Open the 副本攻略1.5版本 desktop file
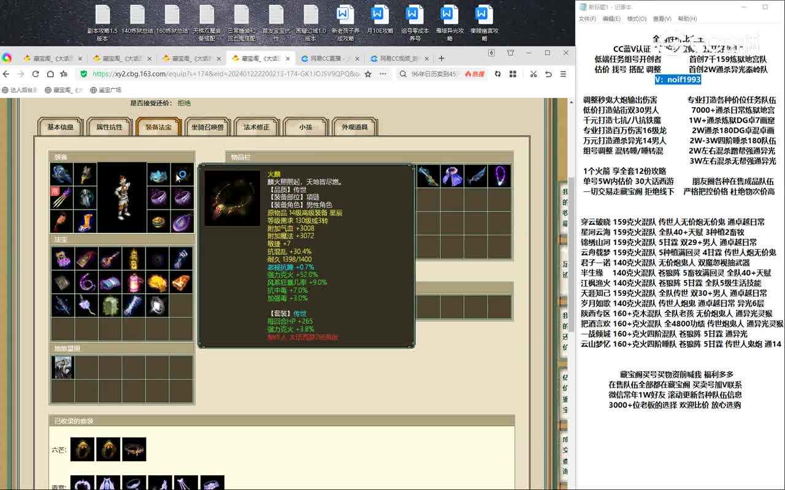The height and width of the screenshot is (490, 785). 102,23
